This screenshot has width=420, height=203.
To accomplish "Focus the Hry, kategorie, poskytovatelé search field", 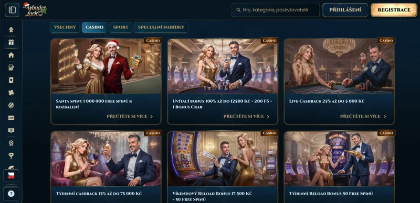I will click(276, 10).
